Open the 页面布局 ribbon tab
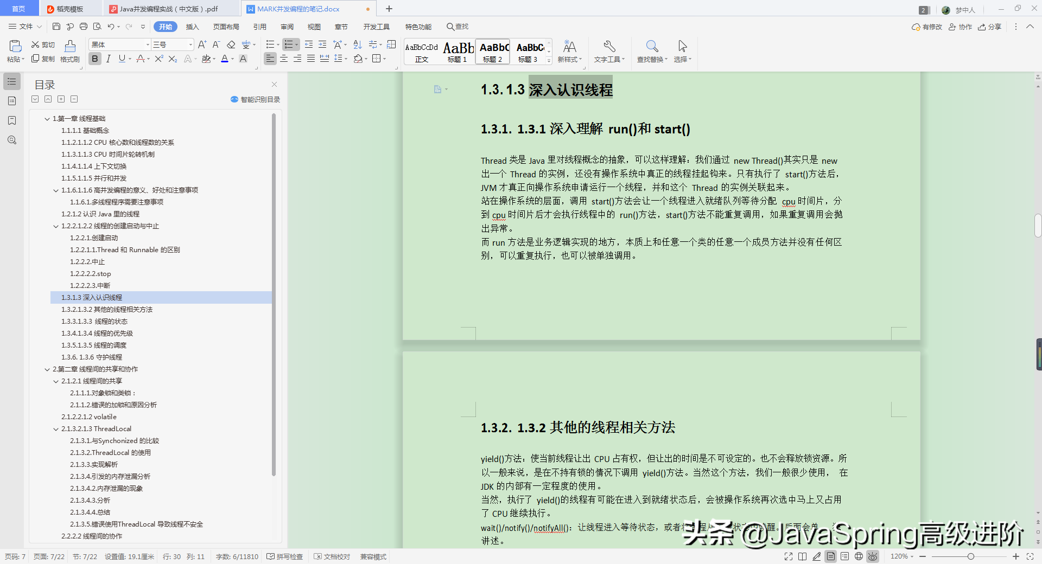This screenshot has height=564, width=1042. [x=226, y=27]
